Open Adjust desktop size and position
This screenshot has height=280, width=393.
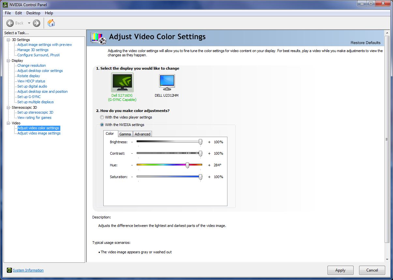42,91
